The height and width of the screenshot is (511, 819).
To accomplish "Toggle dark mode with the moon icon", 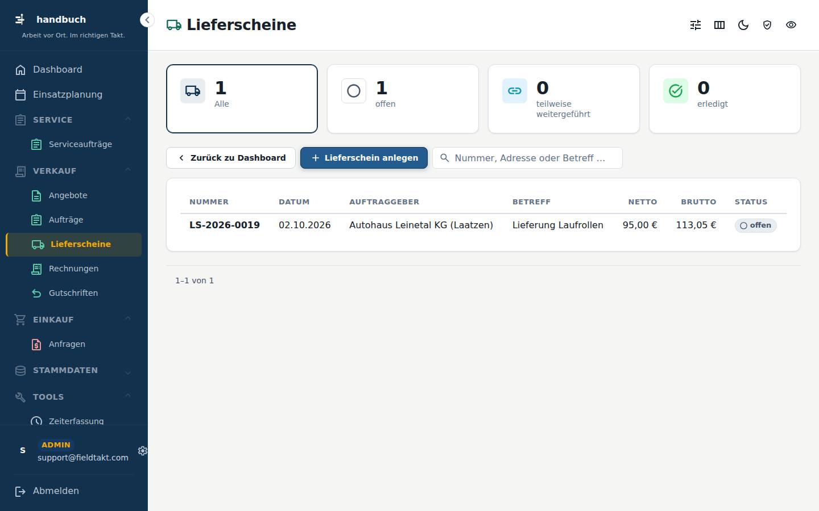I will (743, 25).
